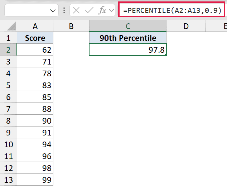
Task: Select row 12 header
Action: [8, 168]
